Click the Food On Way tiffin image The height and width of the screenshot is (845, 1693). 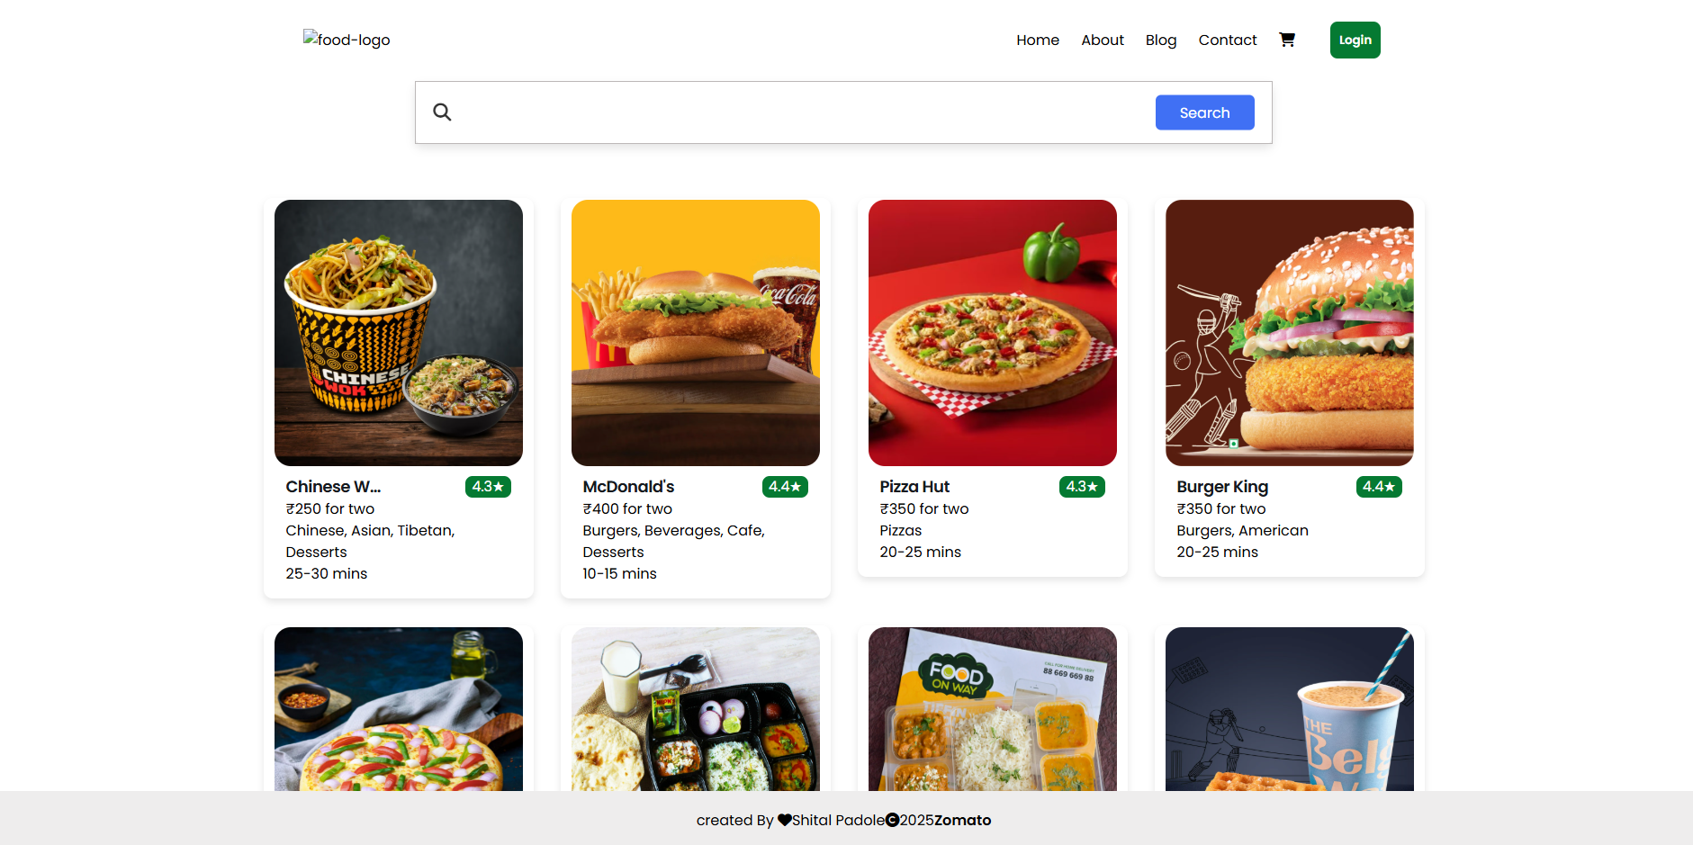[992, 709]
